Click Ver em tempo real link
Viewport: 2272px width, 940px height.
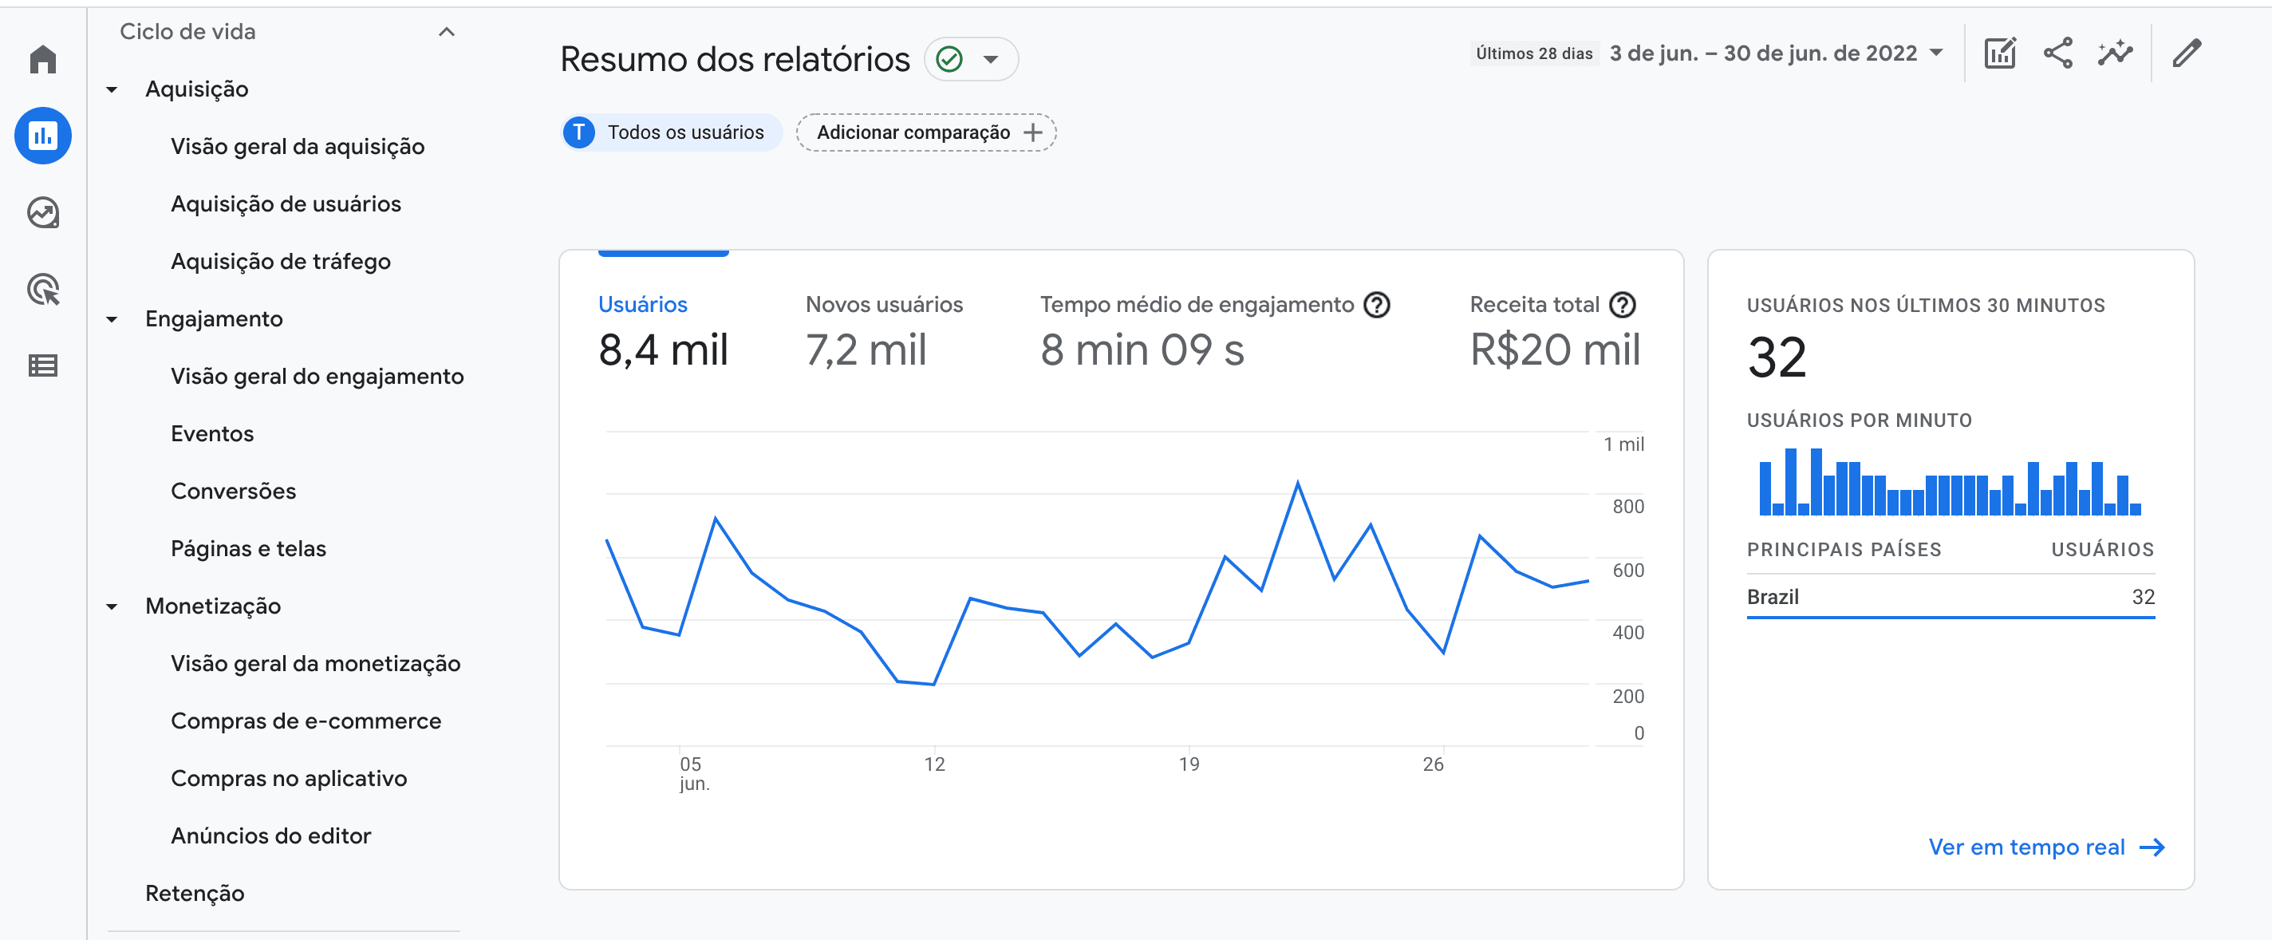pos(2026,847)
